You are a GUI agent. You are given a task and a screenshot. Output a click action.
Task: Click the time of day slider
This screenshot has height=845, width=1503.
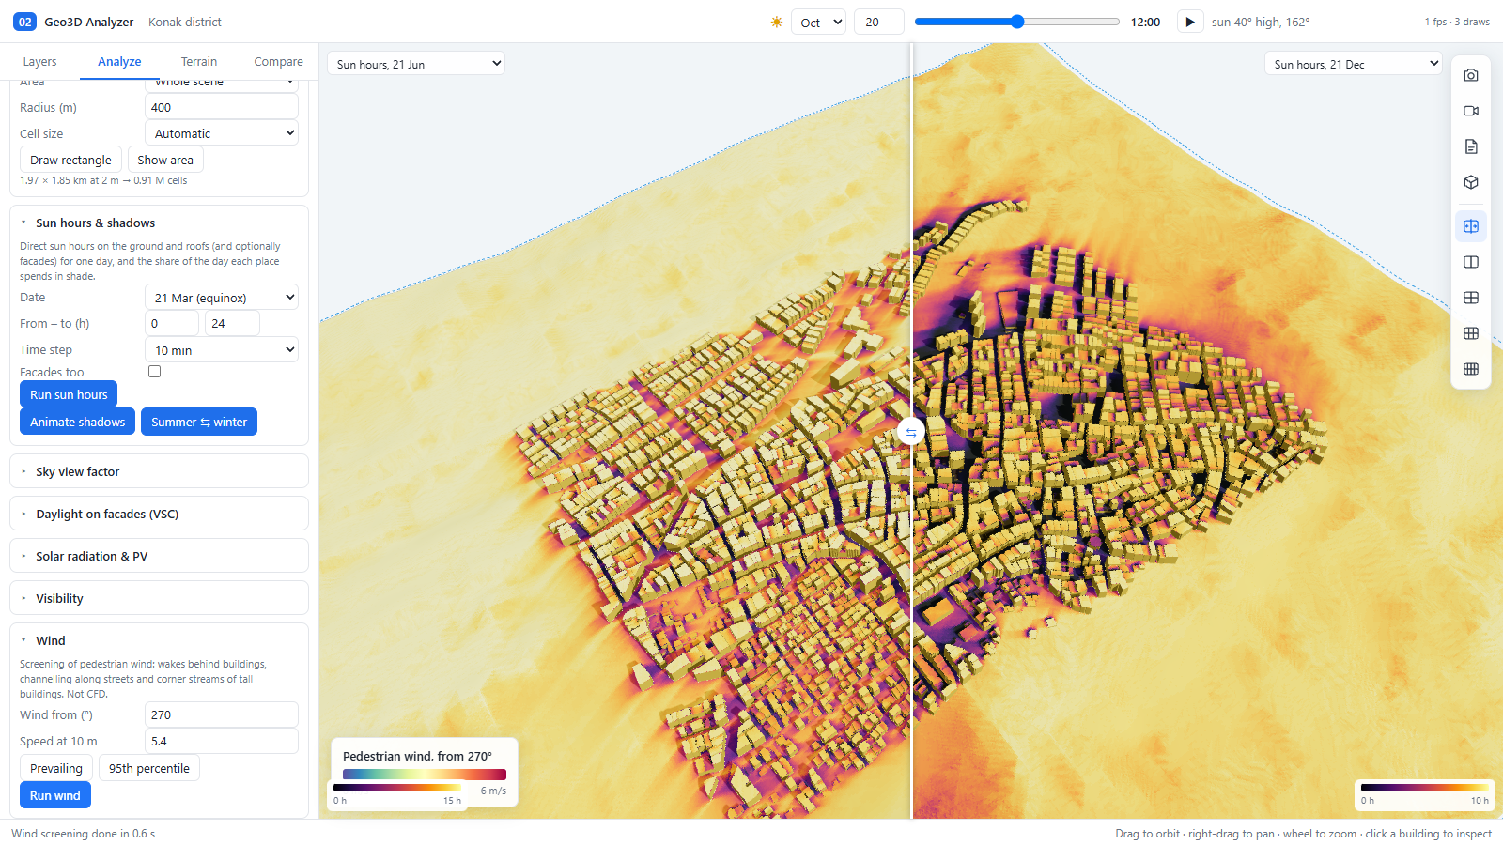(1017, 22)
